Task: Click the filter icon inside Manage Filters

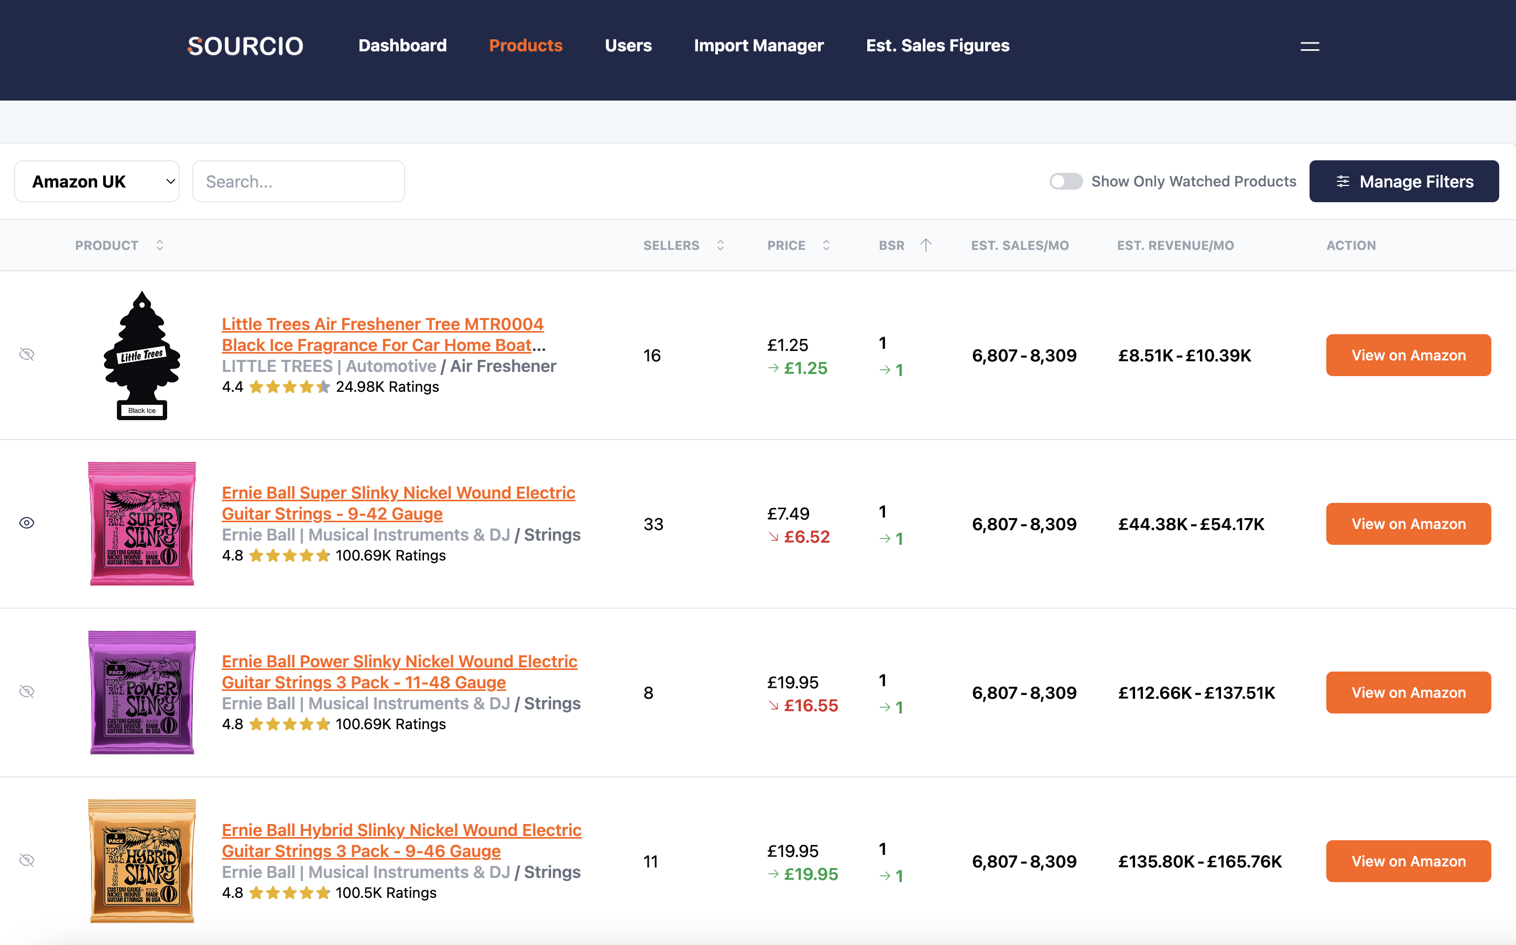Action: 1344,181
